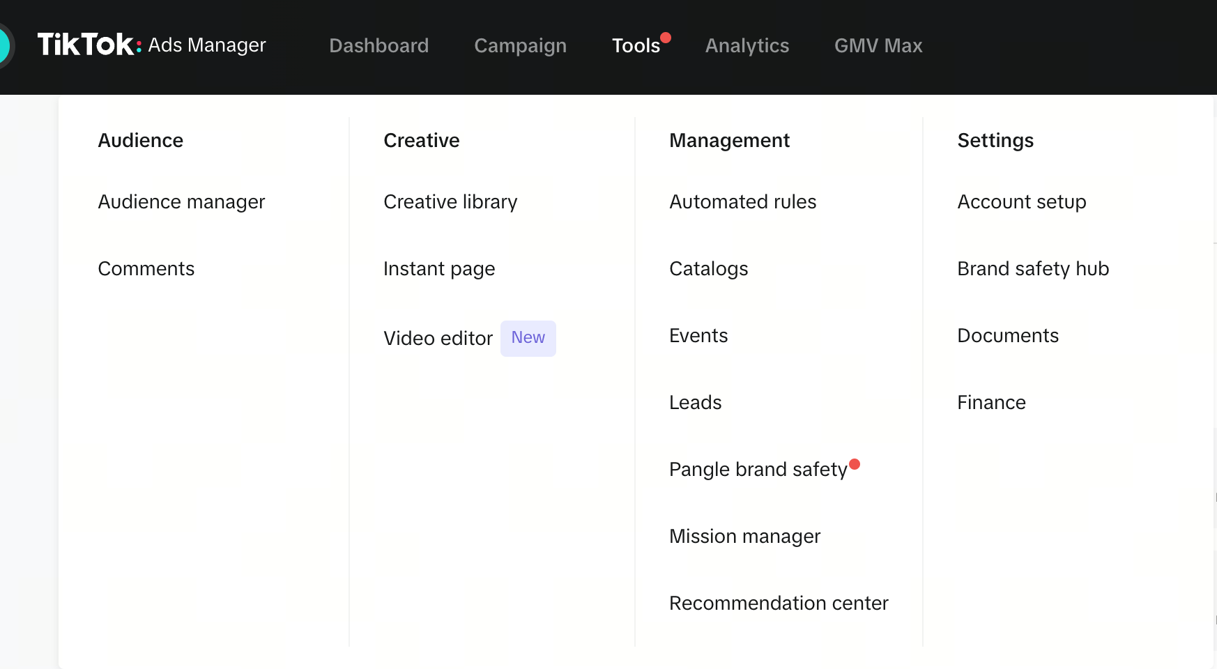The image size is (1217, 669).
Task: Switch to the Dashboard tab
Action: (x=378, y=45)
